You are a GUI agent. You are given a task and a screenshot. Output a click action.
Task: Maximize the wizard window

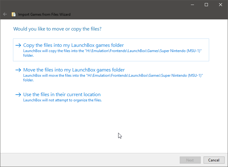point(206,5)
